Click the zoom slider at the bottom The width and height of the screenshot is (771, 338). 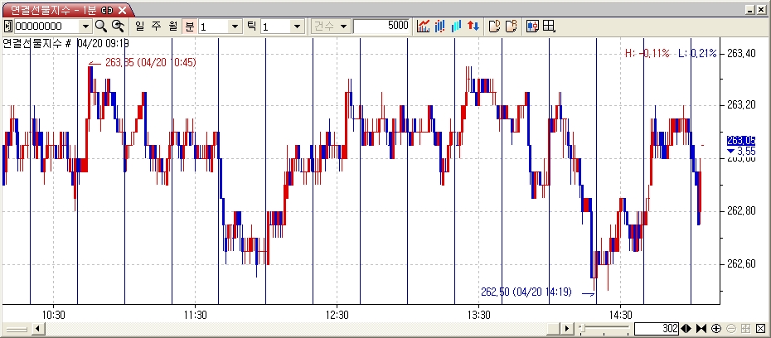point(584,329)
